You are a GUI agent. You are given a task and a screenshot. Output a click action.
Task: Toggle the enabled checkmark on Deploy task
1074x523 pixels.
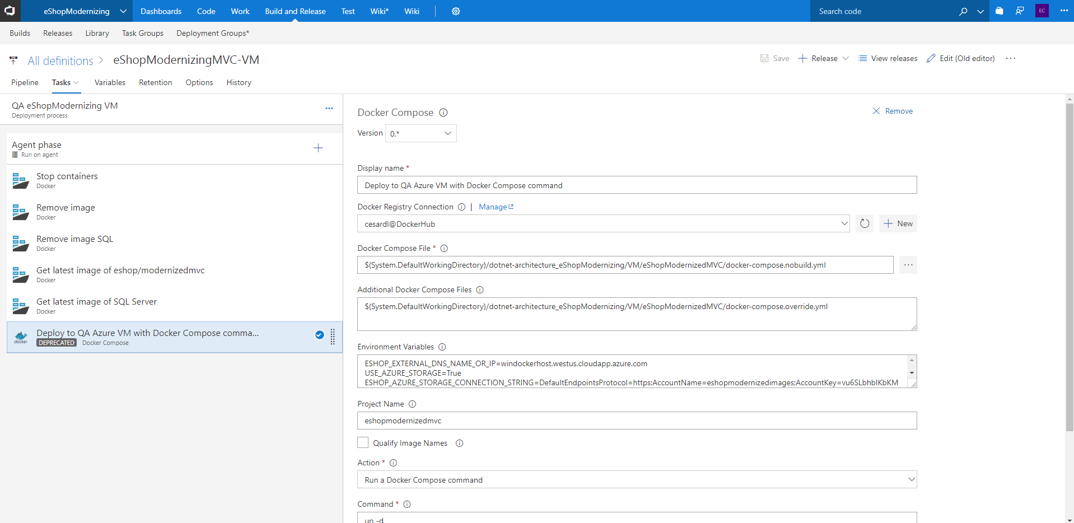(319, 335)
